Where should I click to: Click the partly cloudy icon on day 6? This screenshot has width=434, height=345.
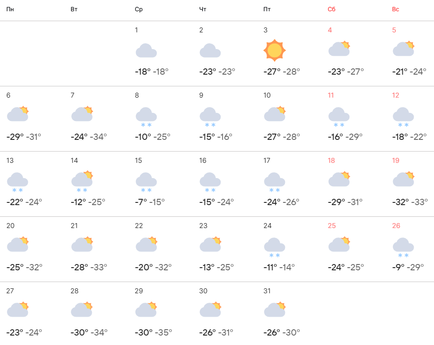pyautogui.click(x=18, y=114)
